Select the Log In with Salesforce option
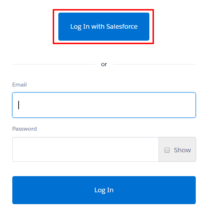Viewport: 207px width, 208px height. tap(104, 27)
